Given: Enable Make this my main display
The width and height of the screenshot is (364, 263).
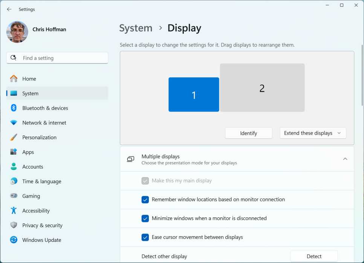Looking at the screenshot, I should [145, 181].
